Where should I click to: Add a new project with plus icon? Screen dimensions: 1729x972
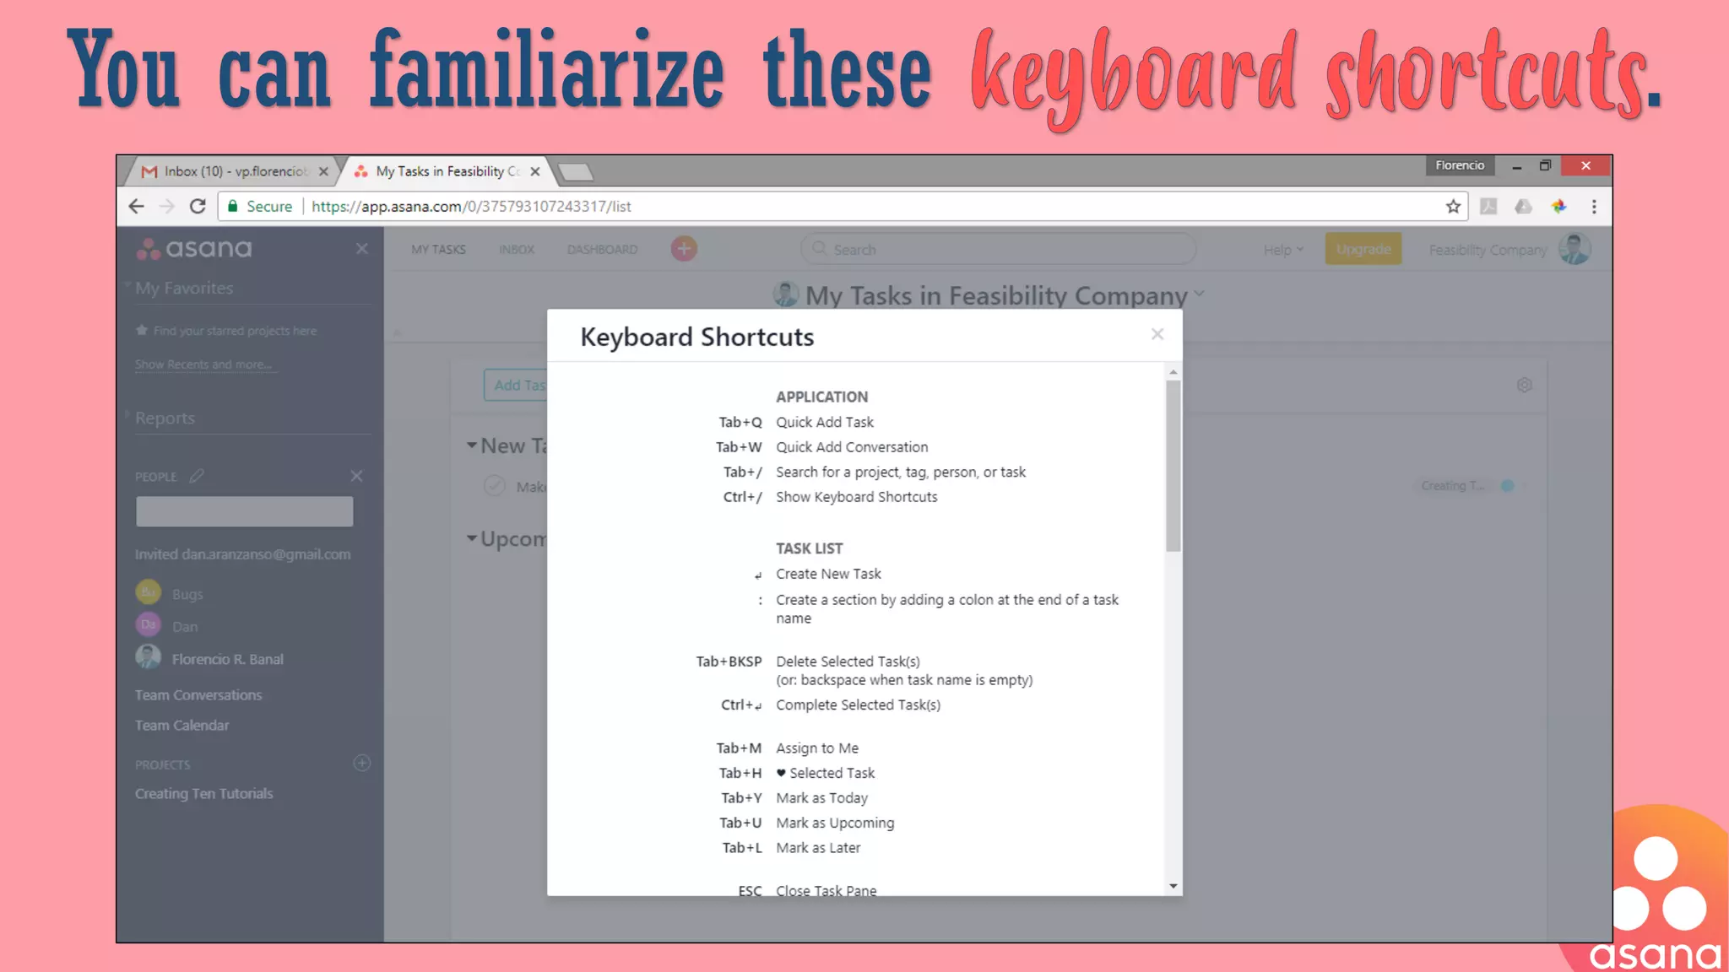(x=361, y=763)
